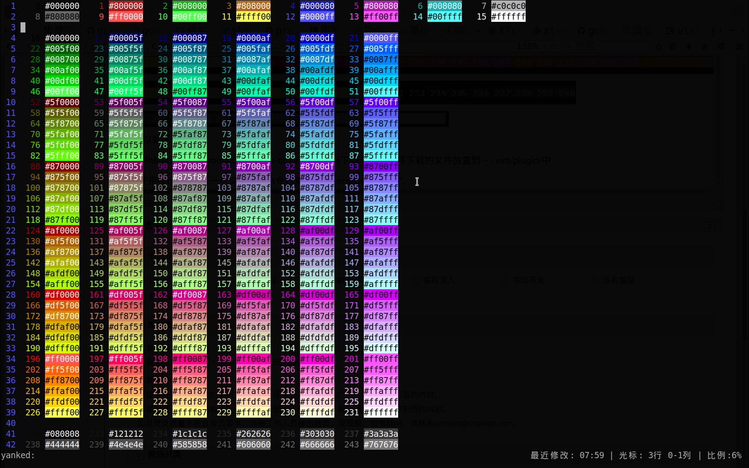Pick the #ffffaf pale yellow cell
The height and width of the screenshot is (468, 749).
253,412
